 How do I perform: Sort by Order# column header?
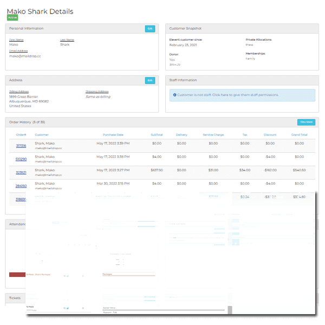coord(21,135)
